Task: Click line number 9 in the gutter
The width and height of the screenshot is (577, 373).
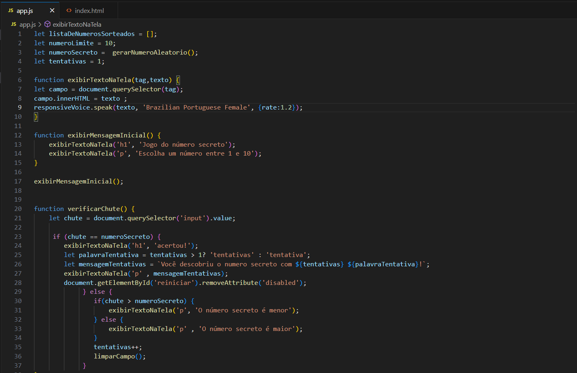Action: click(x=20, y=107)
